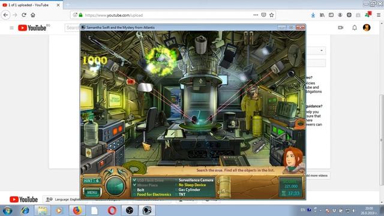Open the game MENU button
This screenshot has width=384, height=216.
[92, 192]
